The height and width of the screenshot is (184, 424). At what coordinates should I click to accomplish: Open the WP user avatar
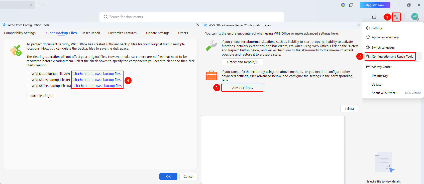pyautogui.click(x=415, y=17)
